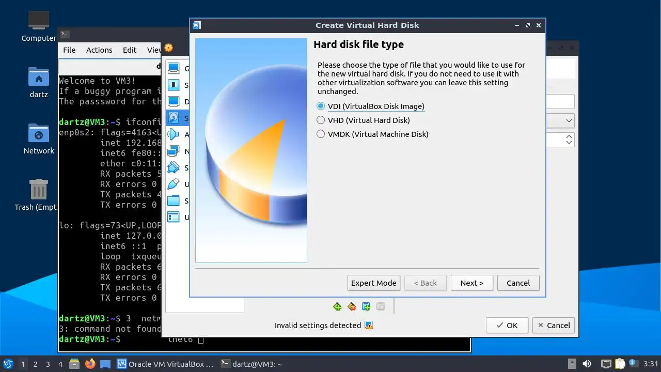
Task: Open Shared Folders settings folder icon
Action: click(174, 201)
